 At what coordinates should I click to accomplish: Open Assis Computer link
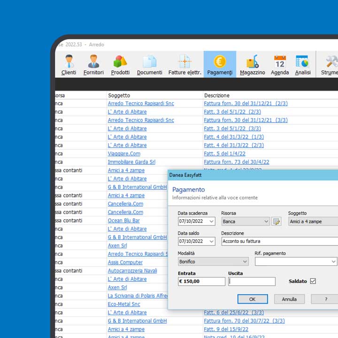[x=125, y=262]
